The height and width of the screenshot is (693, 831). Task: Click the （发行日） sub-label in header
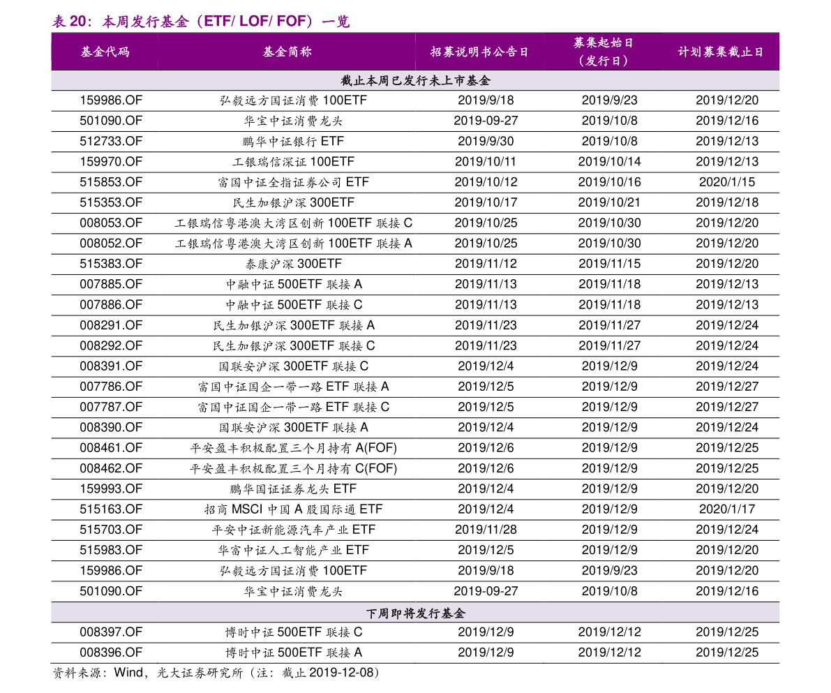coord(604,61)
